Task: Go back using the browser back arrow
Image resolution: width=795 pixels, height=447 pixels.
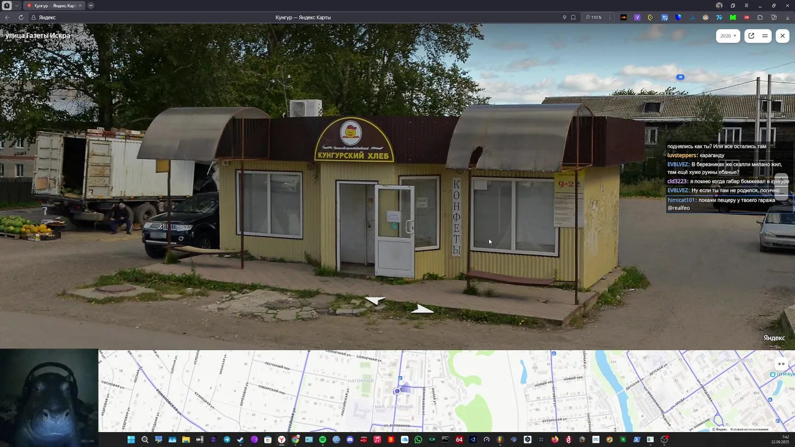Action: coord(7,17)
